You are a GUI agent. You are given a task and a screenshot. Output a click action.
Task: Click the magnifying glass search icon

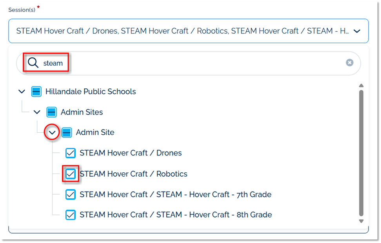(33, 63)
